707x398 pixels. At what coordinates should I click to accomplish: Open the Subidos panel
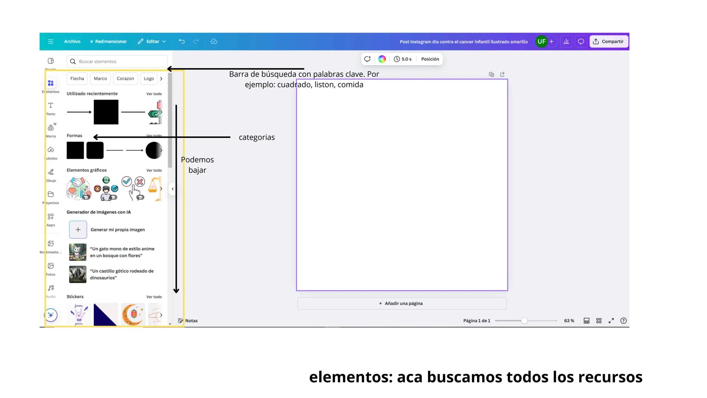50,153
